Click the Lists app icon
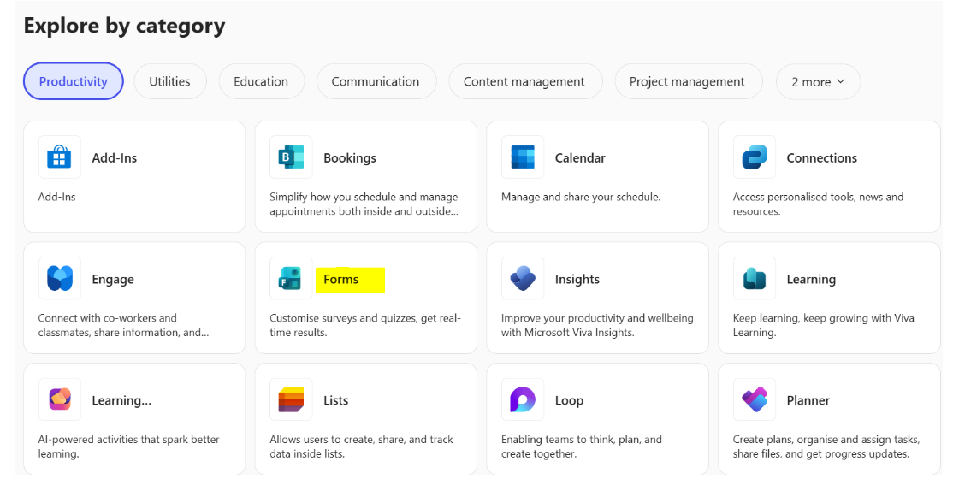959x491 pixels. click(x=291, y=400)
